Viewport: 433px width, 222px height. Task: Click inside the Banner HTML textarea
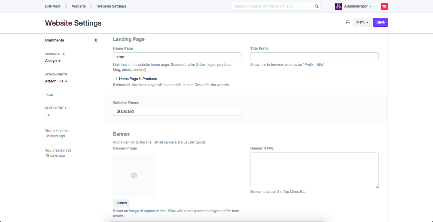click(x=314, y=170)
